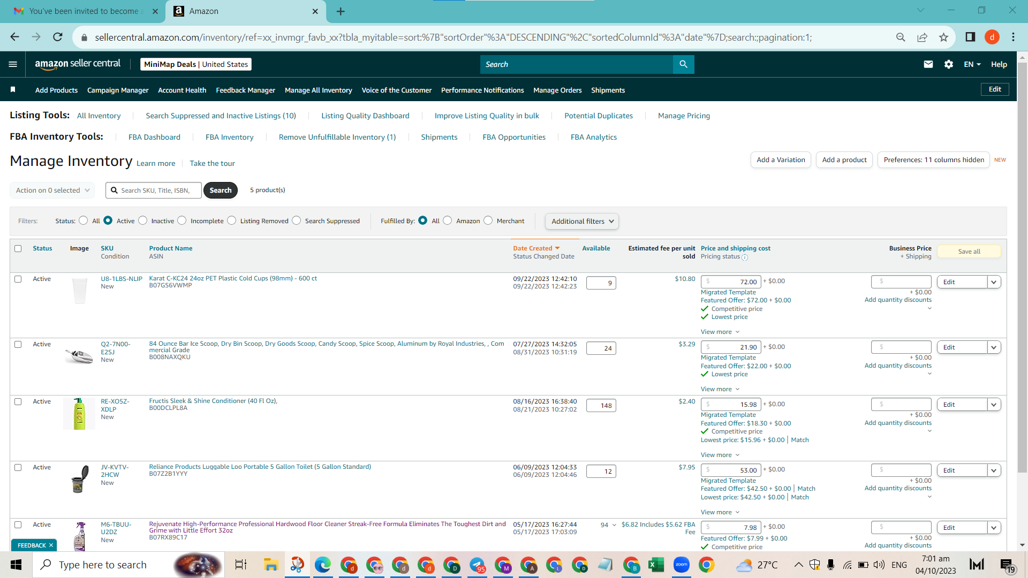This screenshot has height=578, width=1028.
Task: Click the volume icon in system tray
Action: pos(879,565)
